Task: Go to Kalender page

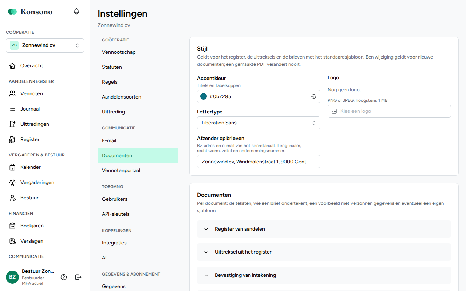Action: click(45, 167)
